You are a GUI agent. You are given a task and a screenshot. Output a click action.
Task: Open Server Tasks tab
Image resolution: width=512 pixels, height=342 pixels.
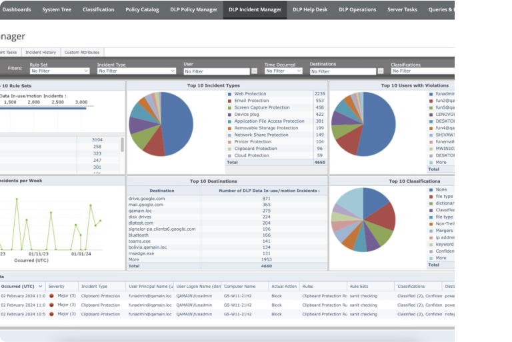click(x=402, y=9)
